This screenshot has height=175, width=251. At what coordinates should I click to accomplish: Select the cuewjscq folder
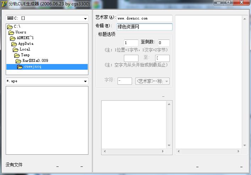[47, 67]
